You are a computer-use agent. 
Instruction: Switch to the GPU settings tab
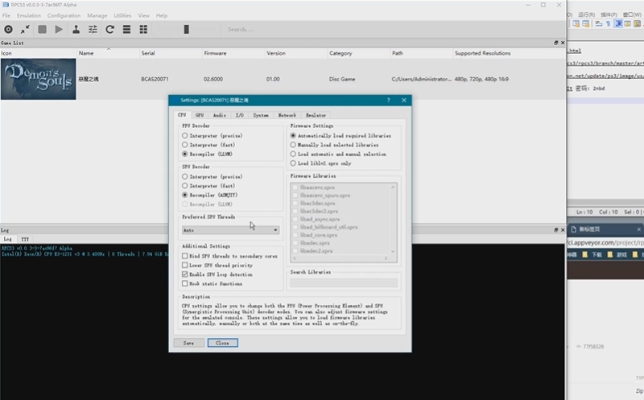pos(200,115)
